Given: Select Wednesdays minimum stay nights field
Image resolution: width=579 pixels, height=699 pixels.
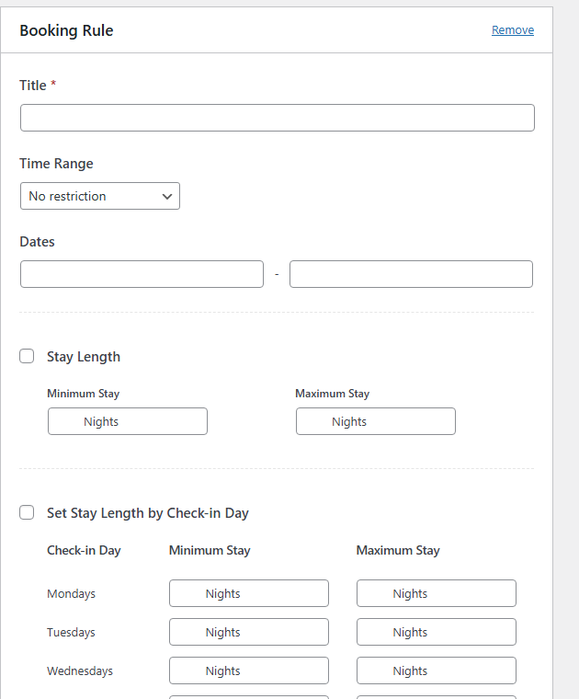Looking at the screenshot, I should pyautogui.click(x=249, y=670).
